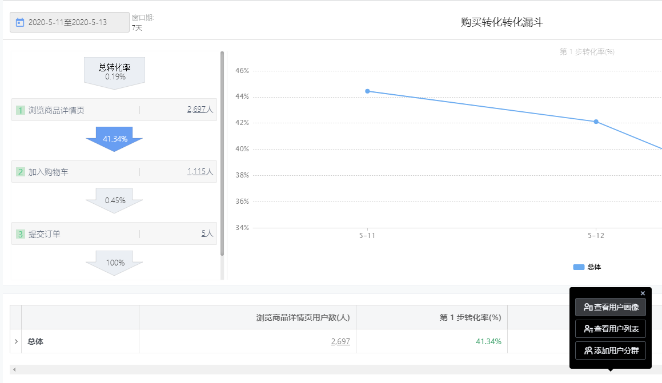The width and height of the screenshot is (662, 383).
Task: Click the 2,697人 count in funnel step 1
Action: pos(199,110)
